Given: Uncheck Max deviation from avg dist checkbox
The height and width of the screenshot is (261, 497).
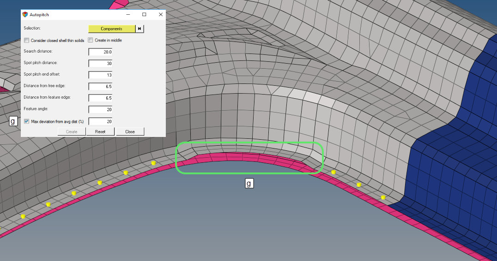Looking at the screenshot, I should tap(26, 121).
